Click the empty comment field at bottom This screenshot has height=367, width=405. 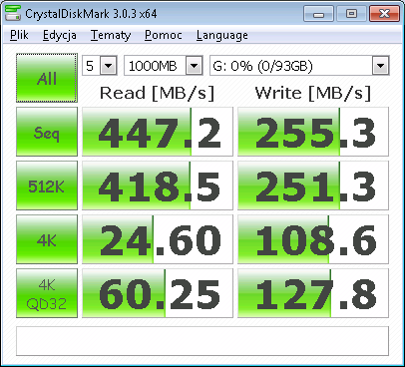[202, 341]
